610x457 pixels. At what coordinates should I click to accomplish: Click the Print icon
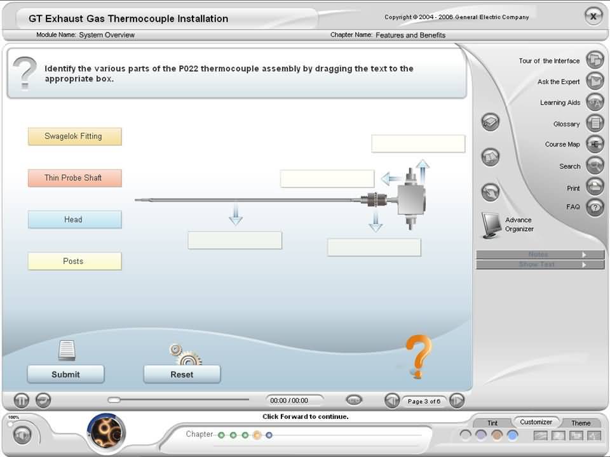pyautogui.click(x=595, y=187)
